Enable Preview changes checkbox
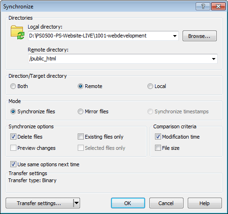 [13, 148]
